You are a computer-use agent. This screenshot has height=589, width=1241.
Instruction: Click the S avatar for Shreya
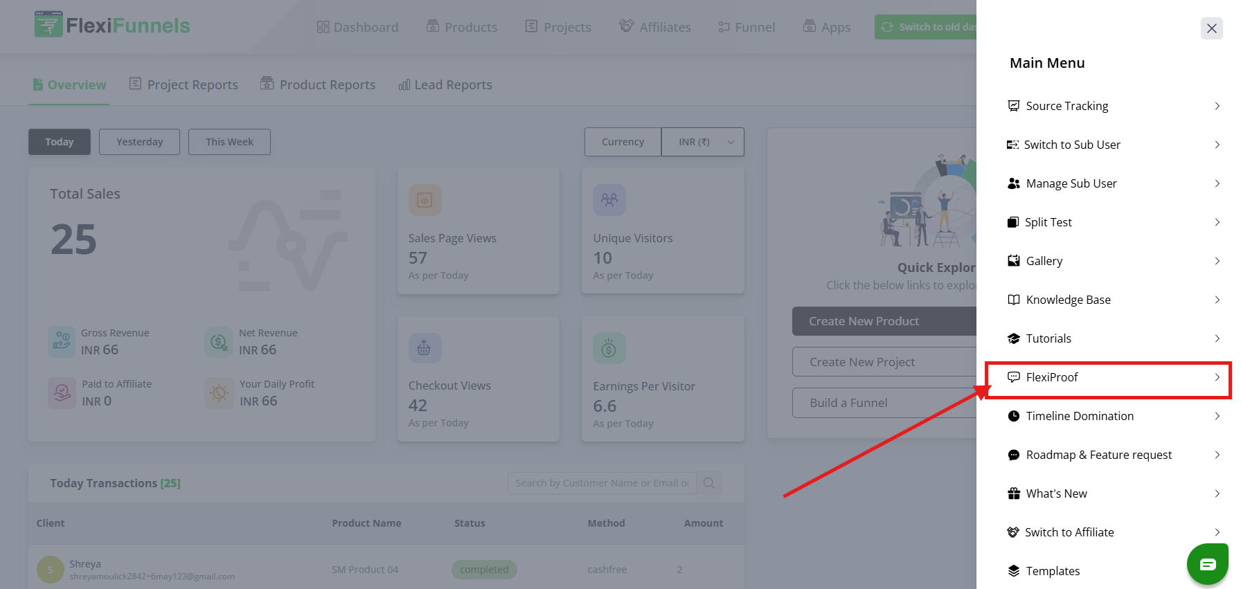pyautogui.click(x=51, y=570)
